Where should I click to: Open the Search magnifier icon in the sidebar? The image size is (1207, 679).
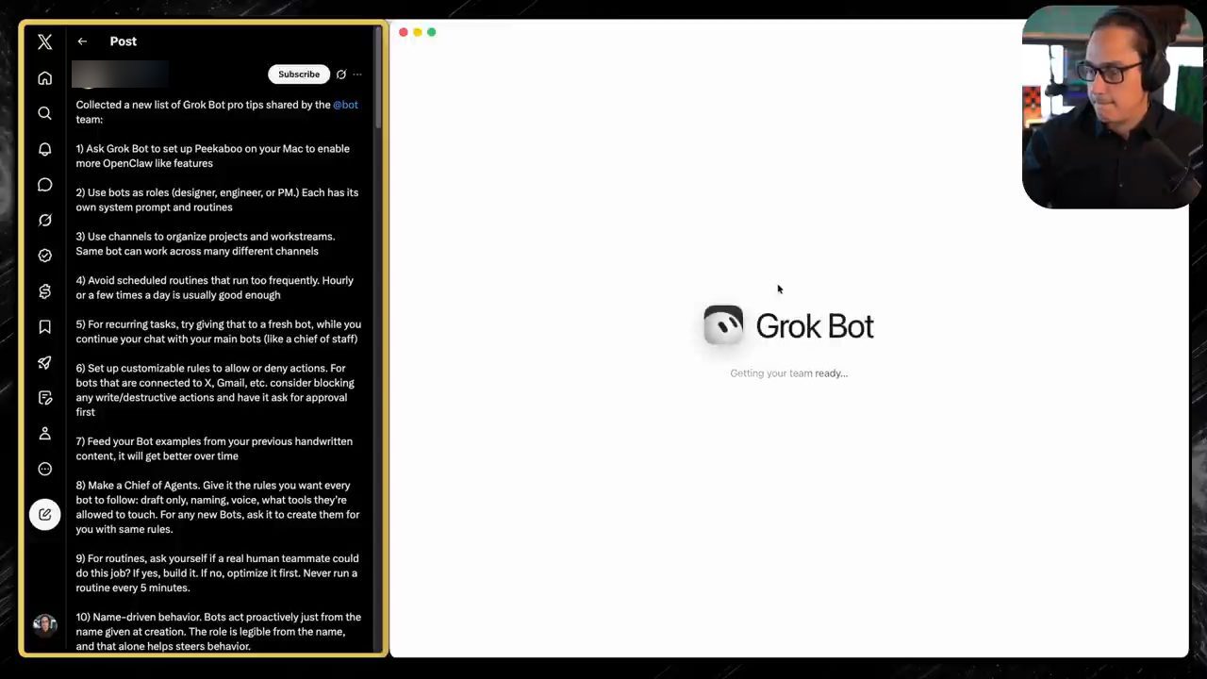pyautogui.click(x=44, y=113)
